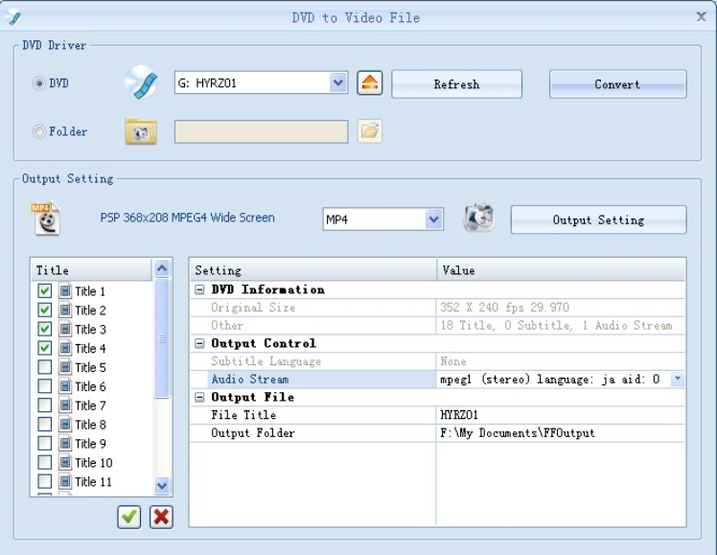The width and height of the screenshot is (717, 555).
Task: Check the Title 5 checkbox
Action: click(44, 367)
